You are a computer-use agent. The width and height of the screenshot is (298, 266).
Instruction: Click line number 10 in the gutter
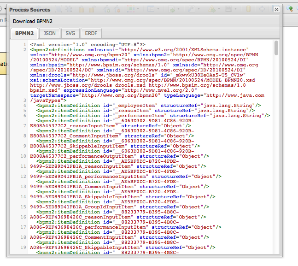click(23, 156)
